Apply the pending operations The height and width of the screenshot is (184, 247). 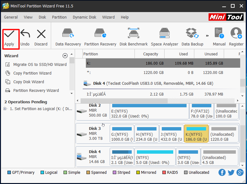point(9,38)
